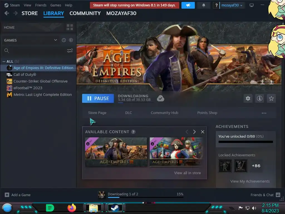
Task: Click the library search field
Action: [x=35, y=51]
